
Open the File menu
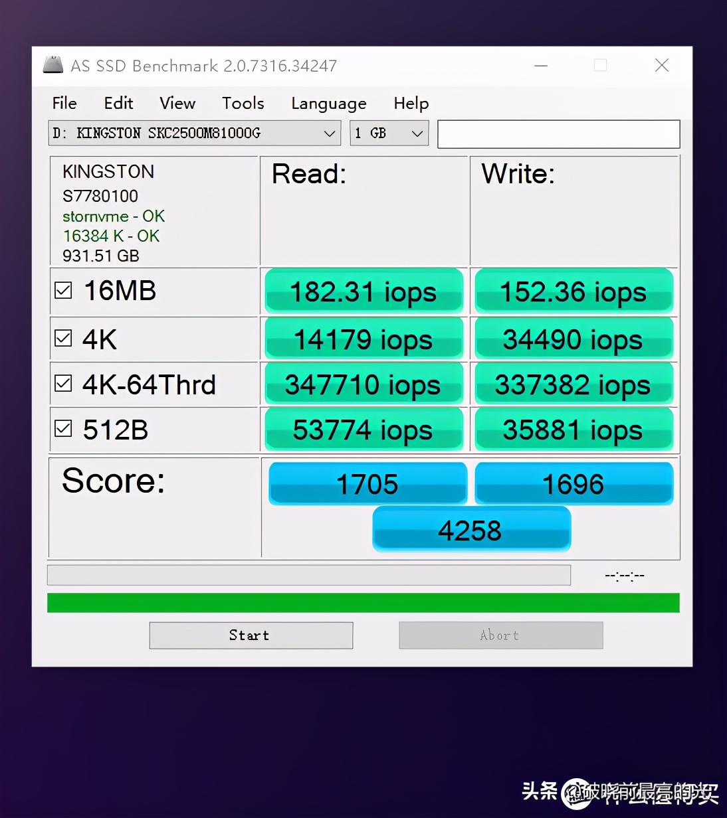tap(64, 104)
